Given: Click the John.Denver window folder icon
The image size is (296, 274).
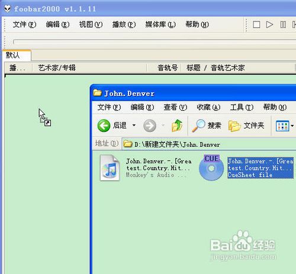Looking at the screenshot, I should pyautogui.click(x=97, y=93).
